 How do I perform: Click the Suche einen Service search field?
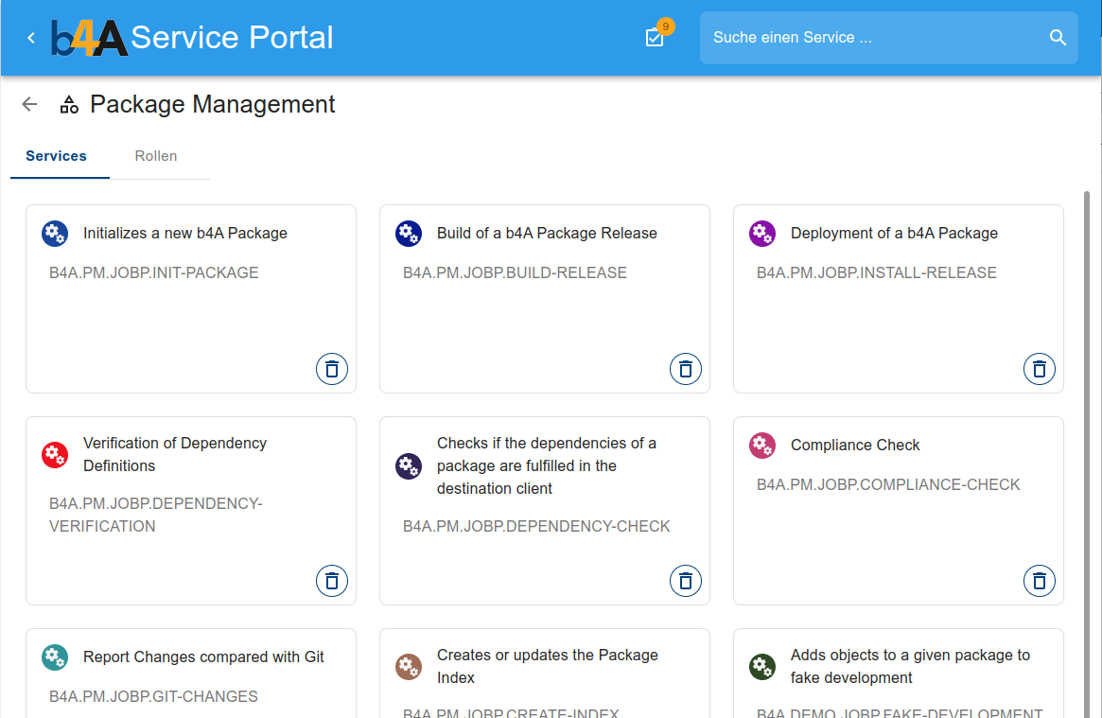[870, 38]
